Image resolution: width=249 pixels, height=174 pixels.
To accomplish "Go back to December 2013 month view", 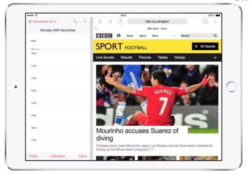I will (43, 21).
